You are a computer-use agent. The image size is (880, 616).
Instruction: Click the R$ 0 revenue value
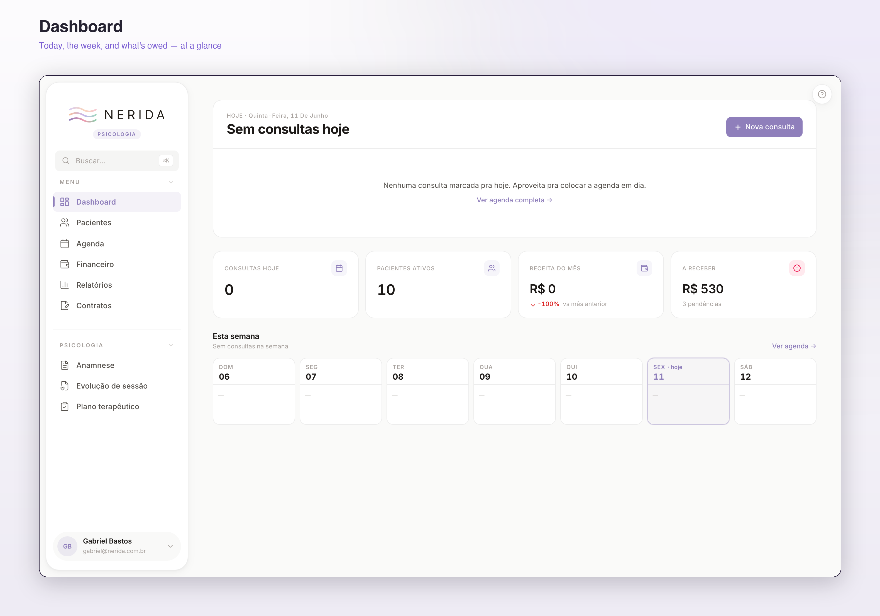coord(542,289)
